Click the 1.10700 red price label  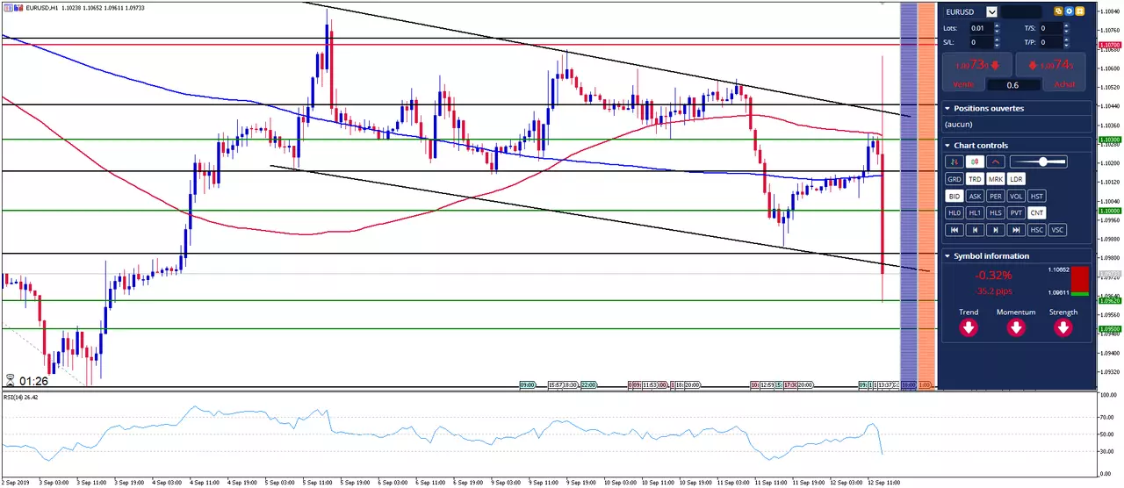coord(1110,44)
